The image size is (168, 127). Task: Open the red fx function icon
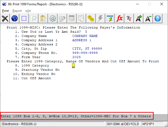click(120, 18)
